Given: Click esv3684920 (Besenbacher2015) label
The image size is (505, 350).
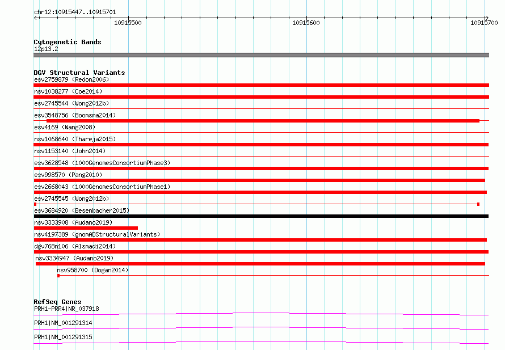Looking at the screenshot, I should coord(82,210).
